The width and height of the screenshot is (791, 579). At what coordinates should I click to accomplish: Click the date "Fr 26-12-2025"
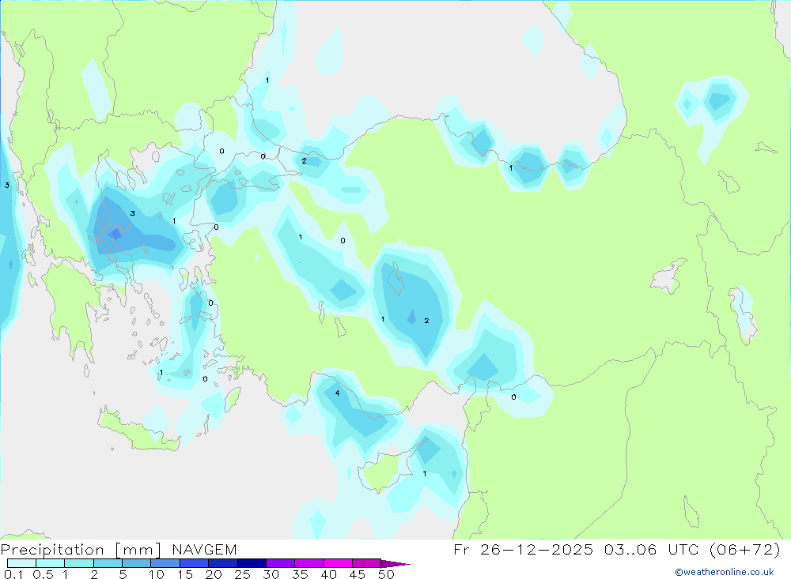(523, 549)
